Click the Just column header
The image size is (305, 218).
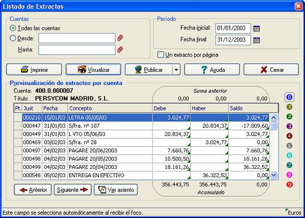click(x=32, y=108)
